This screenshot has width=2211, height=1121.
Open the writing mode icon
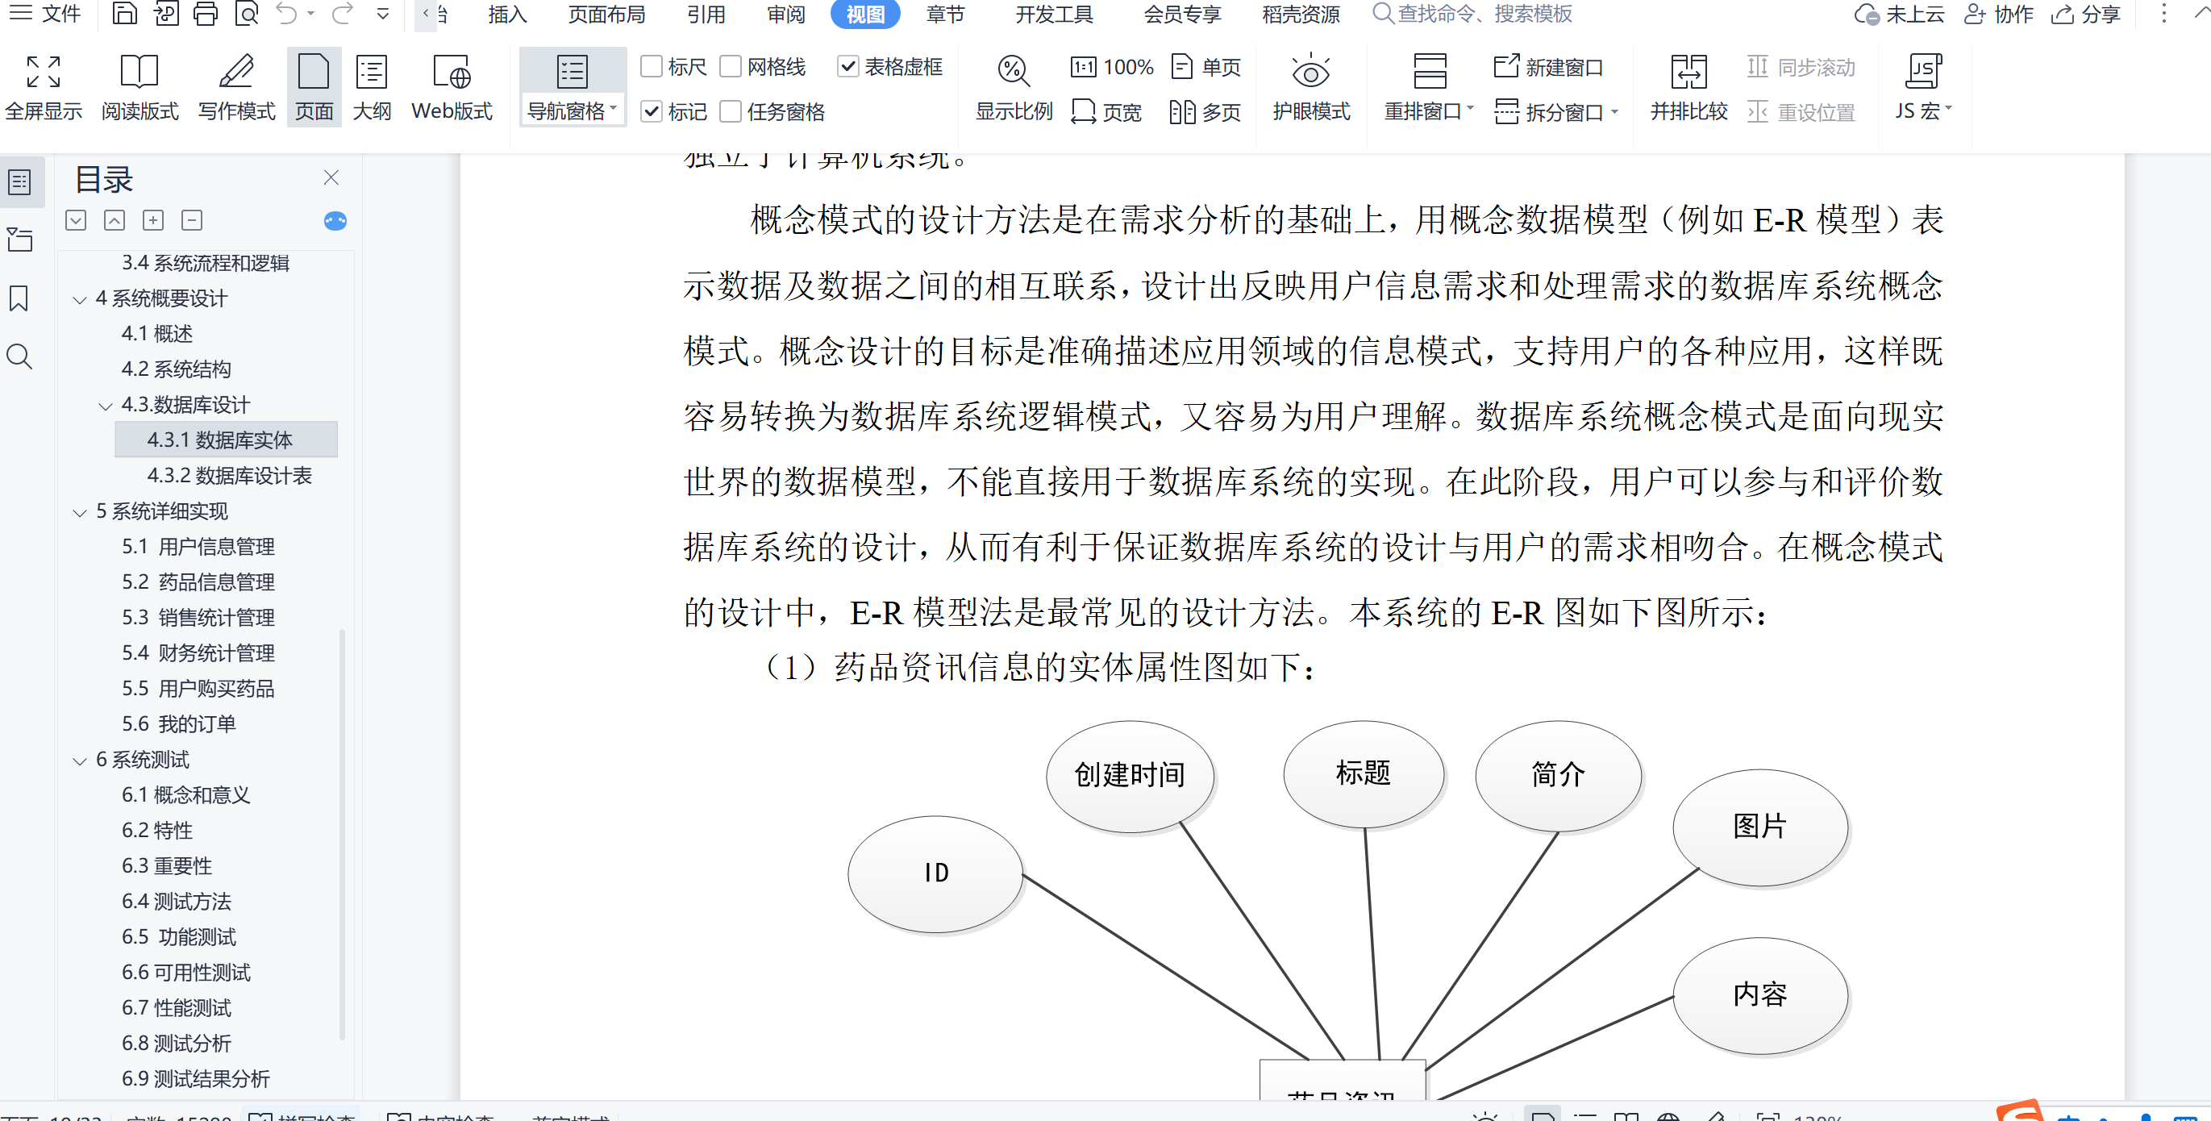tap(236, 72)
